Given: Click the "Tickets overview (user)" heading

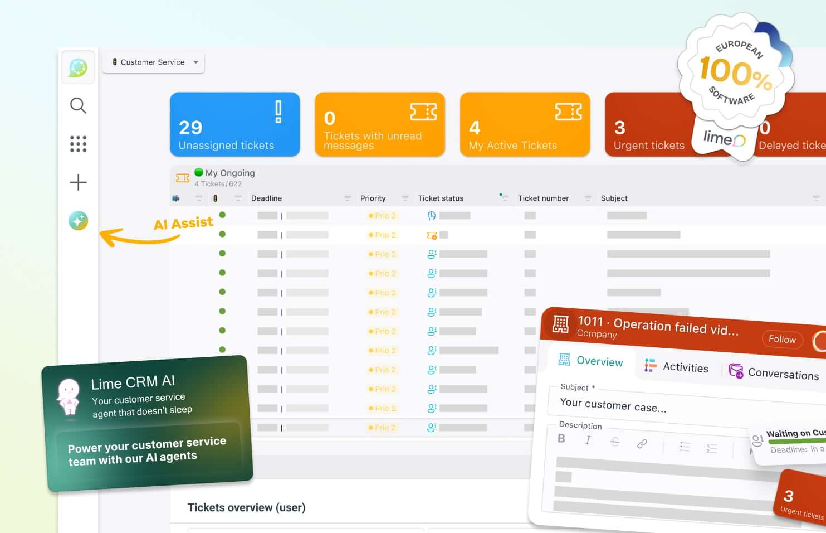Looking at the screenshot, I should click(246, 507).
